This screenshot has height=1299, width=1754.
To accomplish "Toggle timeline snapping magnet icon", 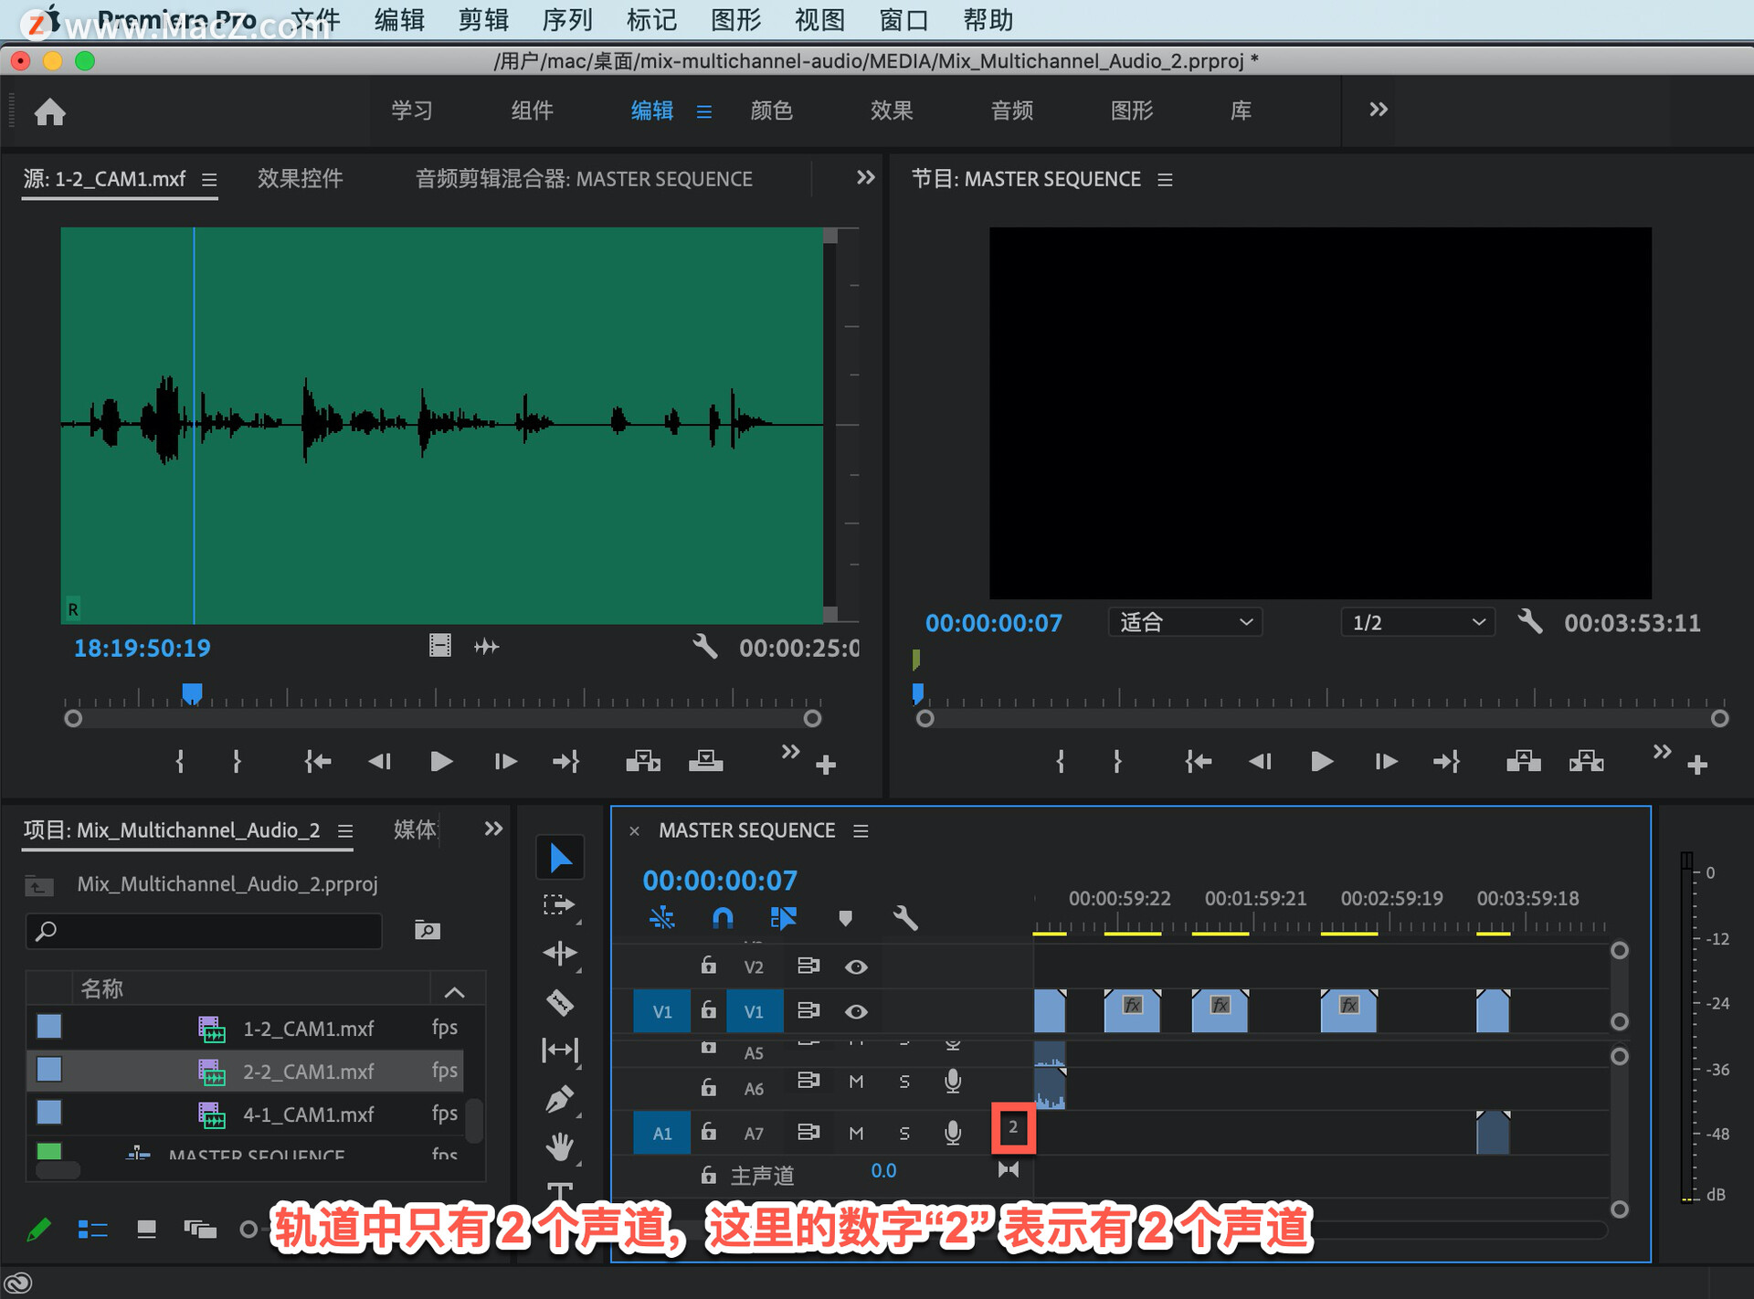I will click(722, 917).
